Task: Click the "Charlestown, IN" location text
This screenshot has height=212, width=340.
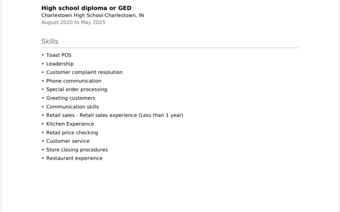Action: (x=124, y=15)
